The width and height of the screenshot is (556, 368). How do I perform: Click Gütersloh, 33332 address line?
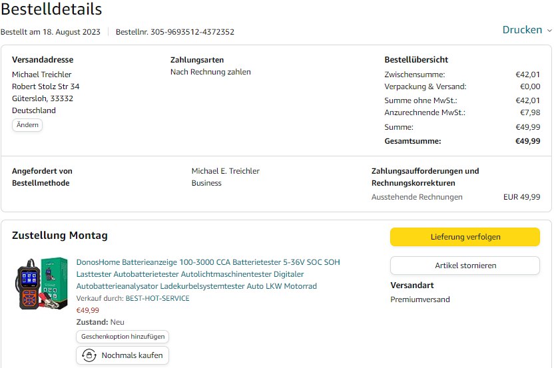point(42,98)
